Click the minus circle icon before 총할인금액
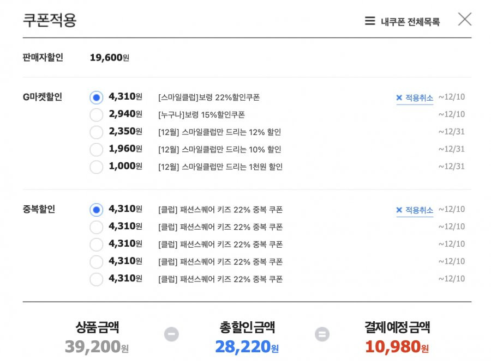This screenshot has width=491, height=361. pos(172,334)
